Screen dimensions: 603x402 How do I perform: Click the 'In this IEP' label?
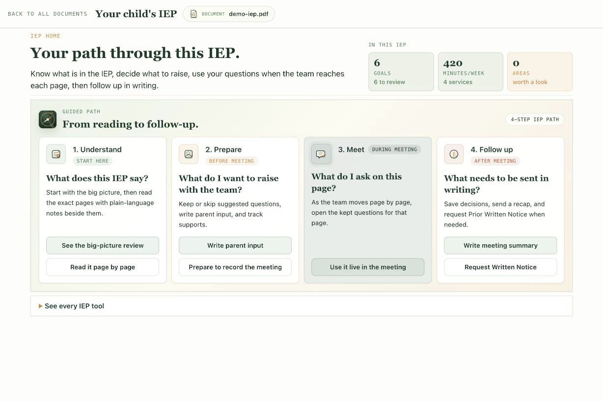tap(387, 45)
